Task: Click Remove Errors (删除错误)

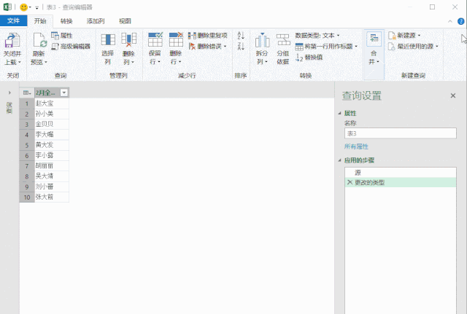Action: pos(205,46)
